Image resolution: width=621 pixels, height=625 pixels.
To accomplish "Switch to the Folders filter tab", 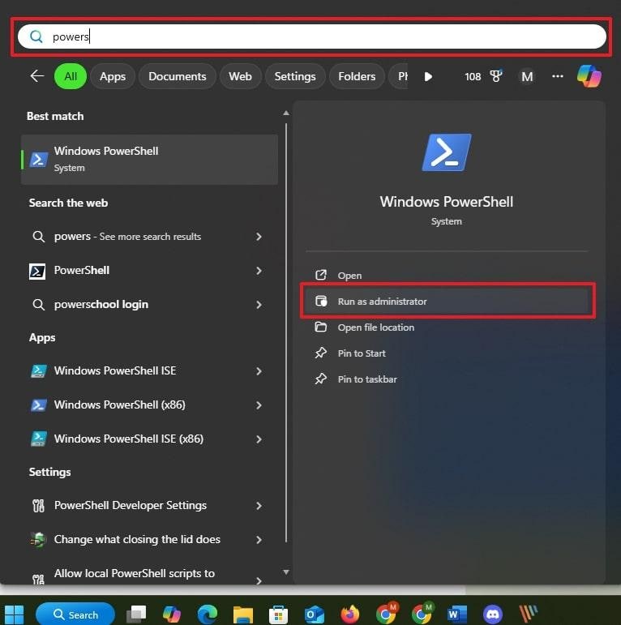I will tap(357, 76).
